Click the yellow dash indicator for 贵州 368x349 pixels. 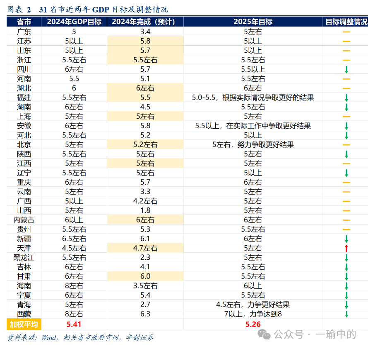pos(346,229)
